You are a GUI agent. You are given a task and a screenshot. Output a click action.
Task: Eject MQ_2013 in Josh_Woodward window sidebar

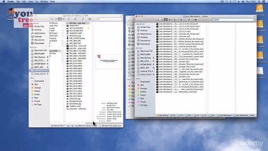coord(154,61)
